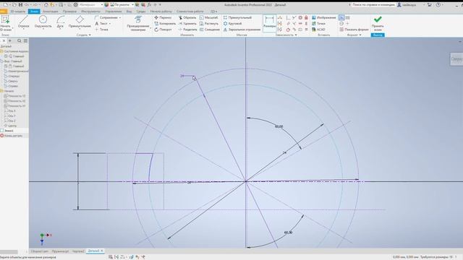Switch to the Инструменты ribbon tab
The image size is (463, 260).
(x=90, y=12)
